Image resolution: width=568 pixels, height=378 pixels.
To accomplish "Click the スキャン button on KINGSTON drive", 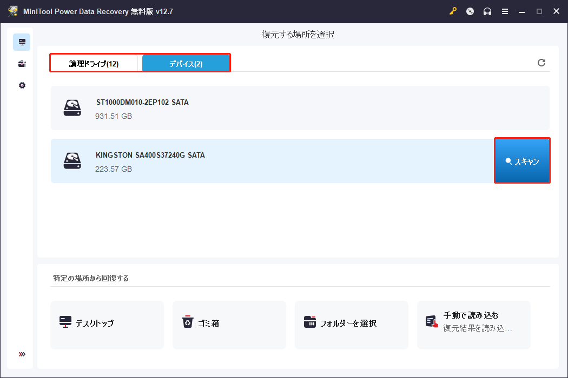I will coord(521,160).
